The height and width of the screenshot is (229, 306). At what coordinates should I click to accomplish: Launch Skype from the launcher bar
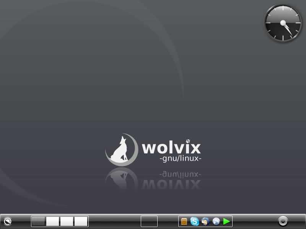195,221
